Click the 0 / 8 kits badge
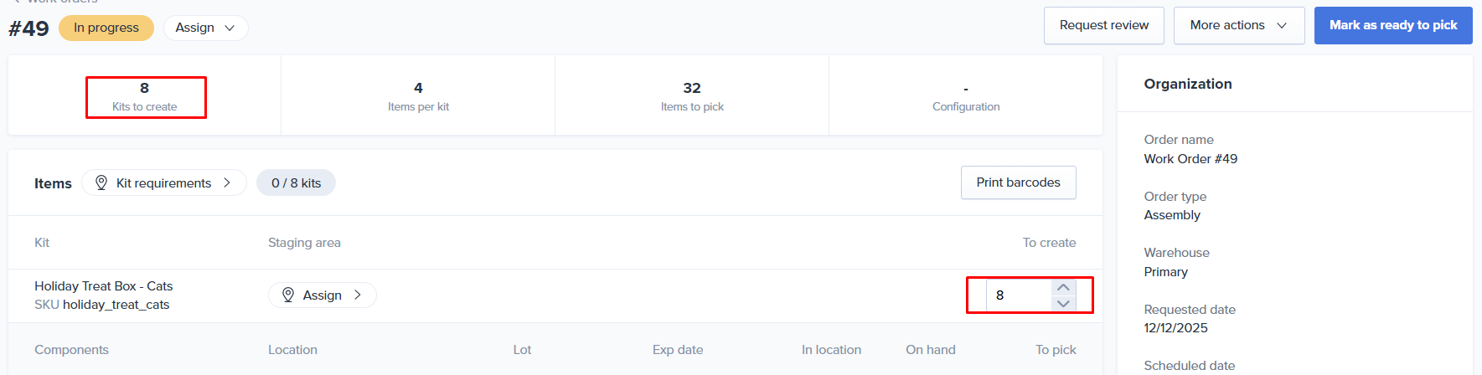This screenshot has width=1482, height=375. point(296,182)
